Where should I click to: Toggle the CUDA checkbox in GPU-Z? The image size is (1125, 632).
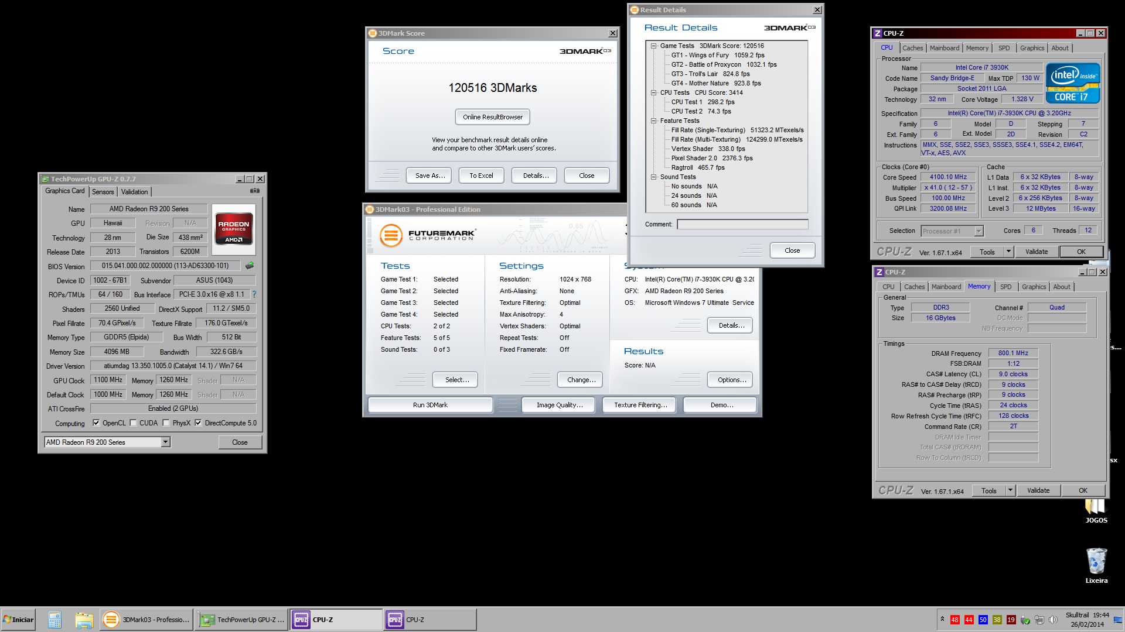(x=133, y=423)
